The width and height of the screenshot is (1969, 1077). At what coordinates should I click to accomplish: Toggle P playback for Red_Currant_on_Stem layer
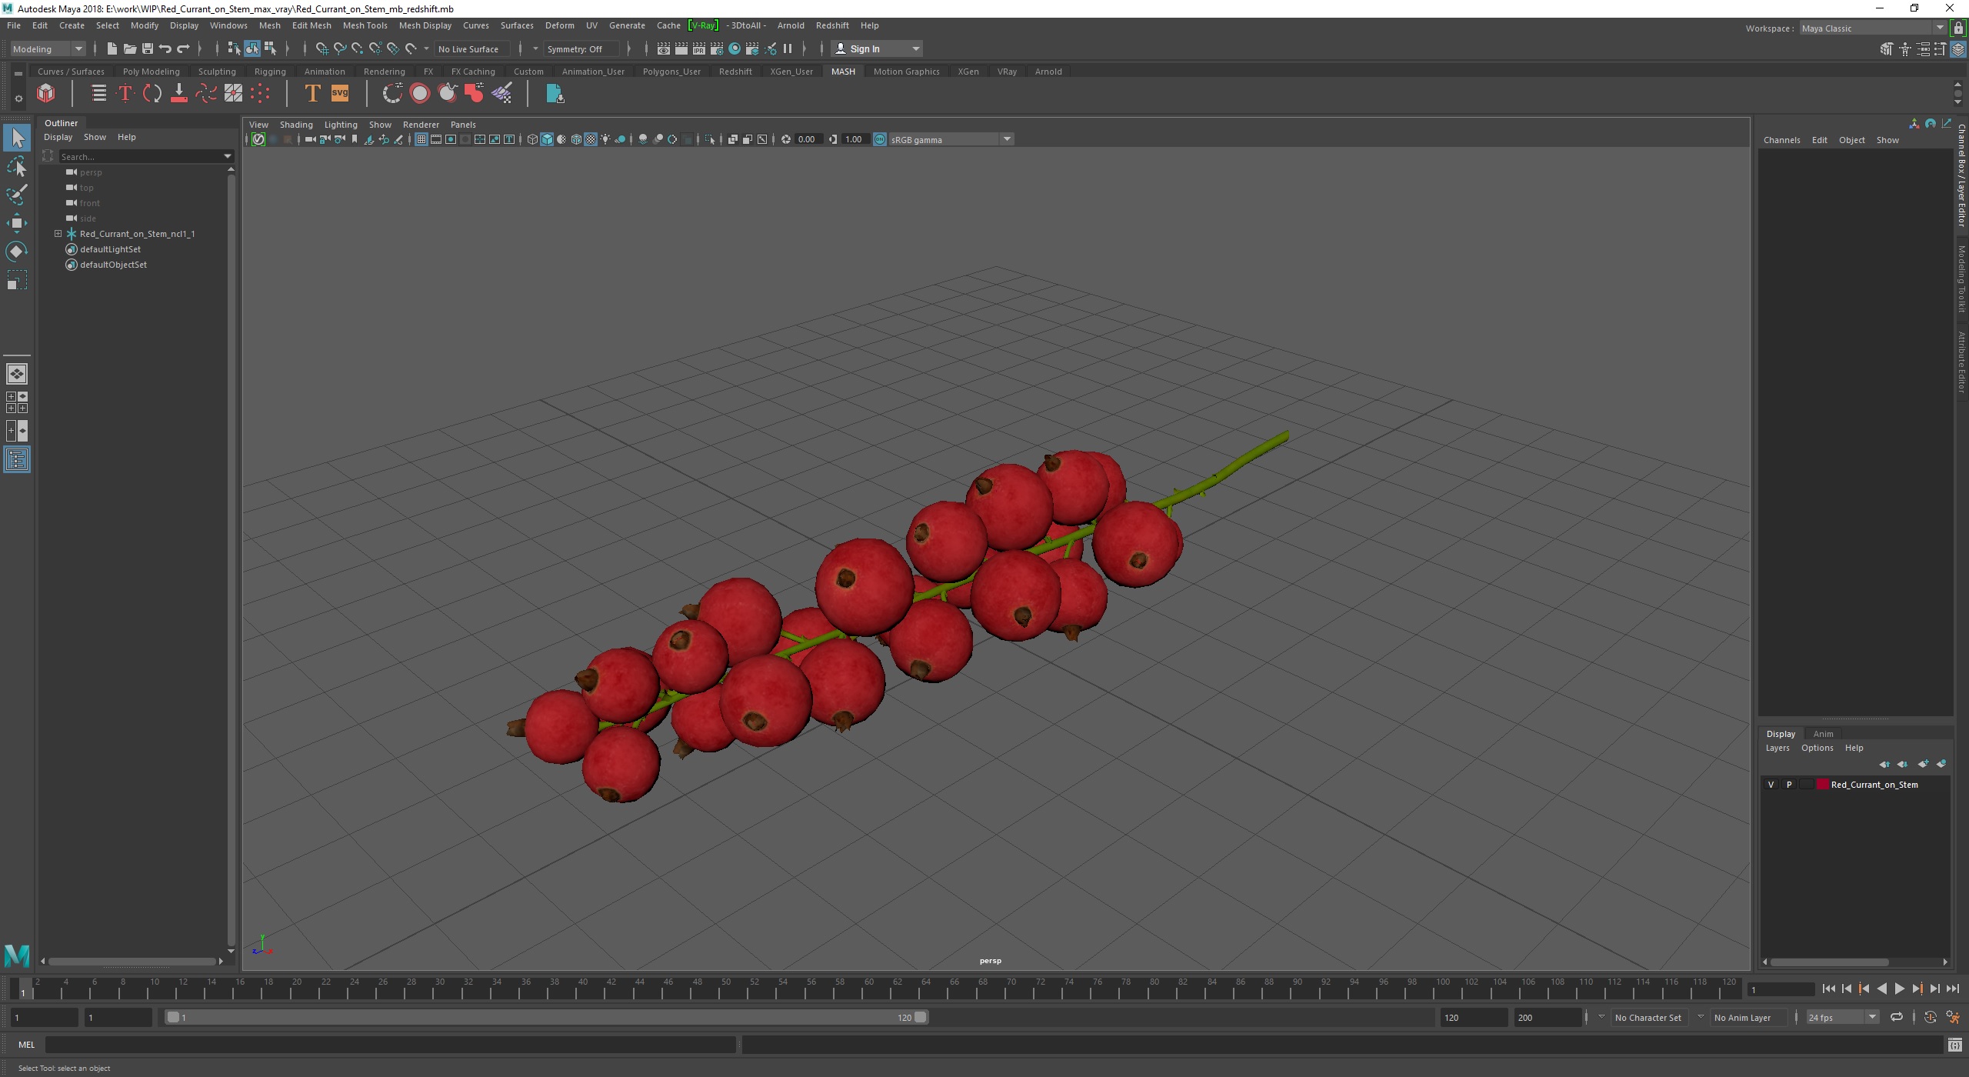pyautogui.click(x=1789, y=785)
